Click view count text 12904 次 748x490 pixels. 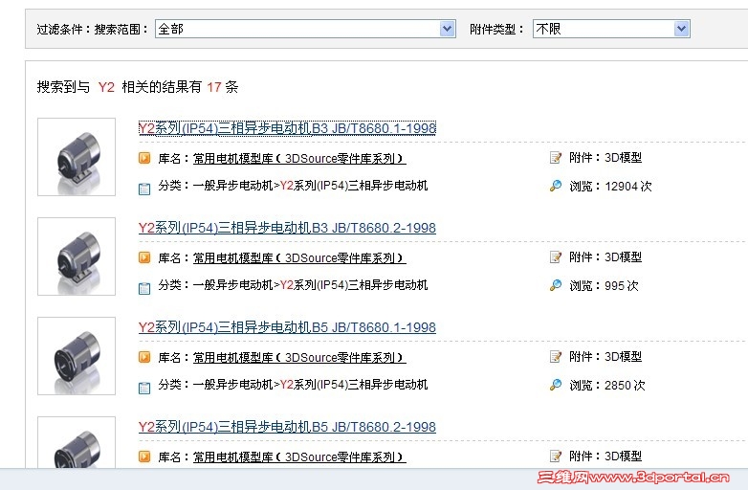pyautogui.click(x=628, y=186)
